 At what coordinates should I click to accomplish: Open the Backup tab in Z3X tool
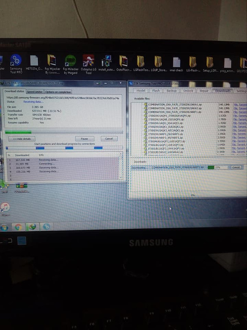point(172,91)
